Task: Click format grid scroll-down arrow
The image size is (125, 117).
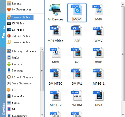Action: (123, 115)
